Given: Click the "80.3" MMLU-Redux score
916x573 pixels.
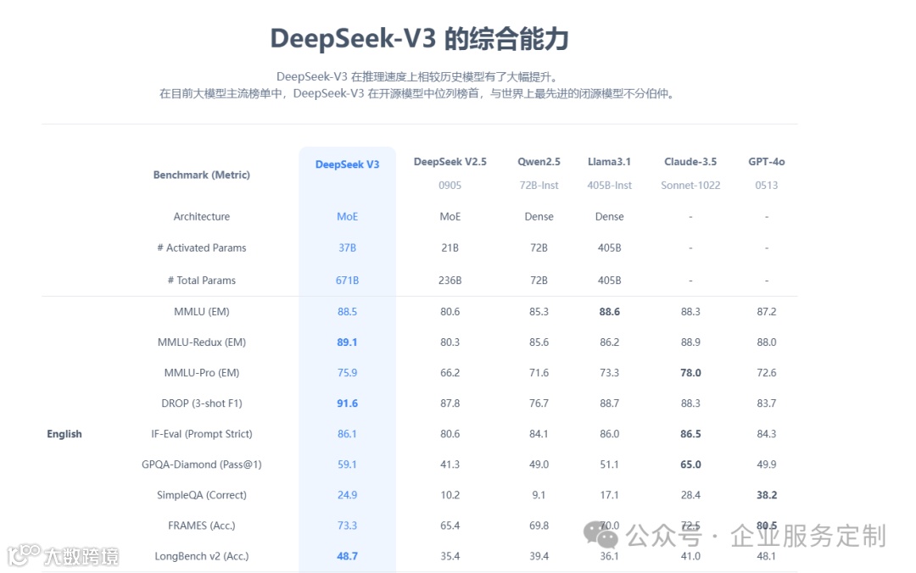Looking at the screenshot, I should click(450, 342).
